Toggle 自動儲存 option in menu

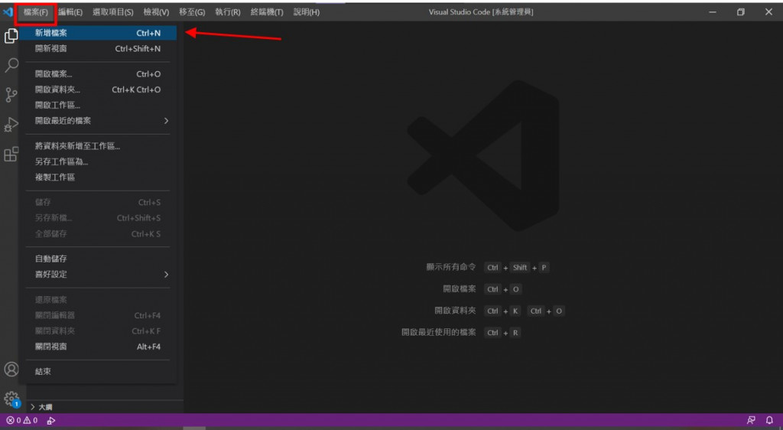point(98,258)
